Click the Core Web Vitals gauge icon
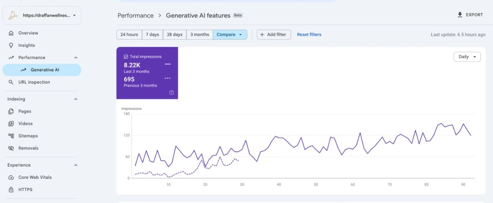Viewport: 493px width, 203px height. pos(11,178)
